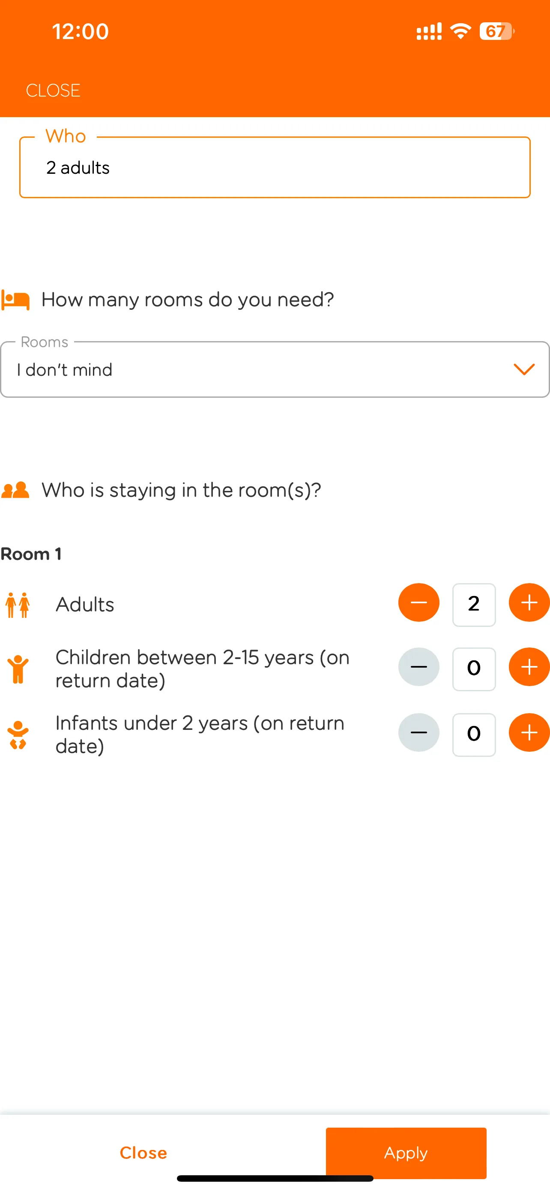Screen dimensions: 550x1192
Task: Add one child aged 2-15 years
Action: [x=529, y=667]
